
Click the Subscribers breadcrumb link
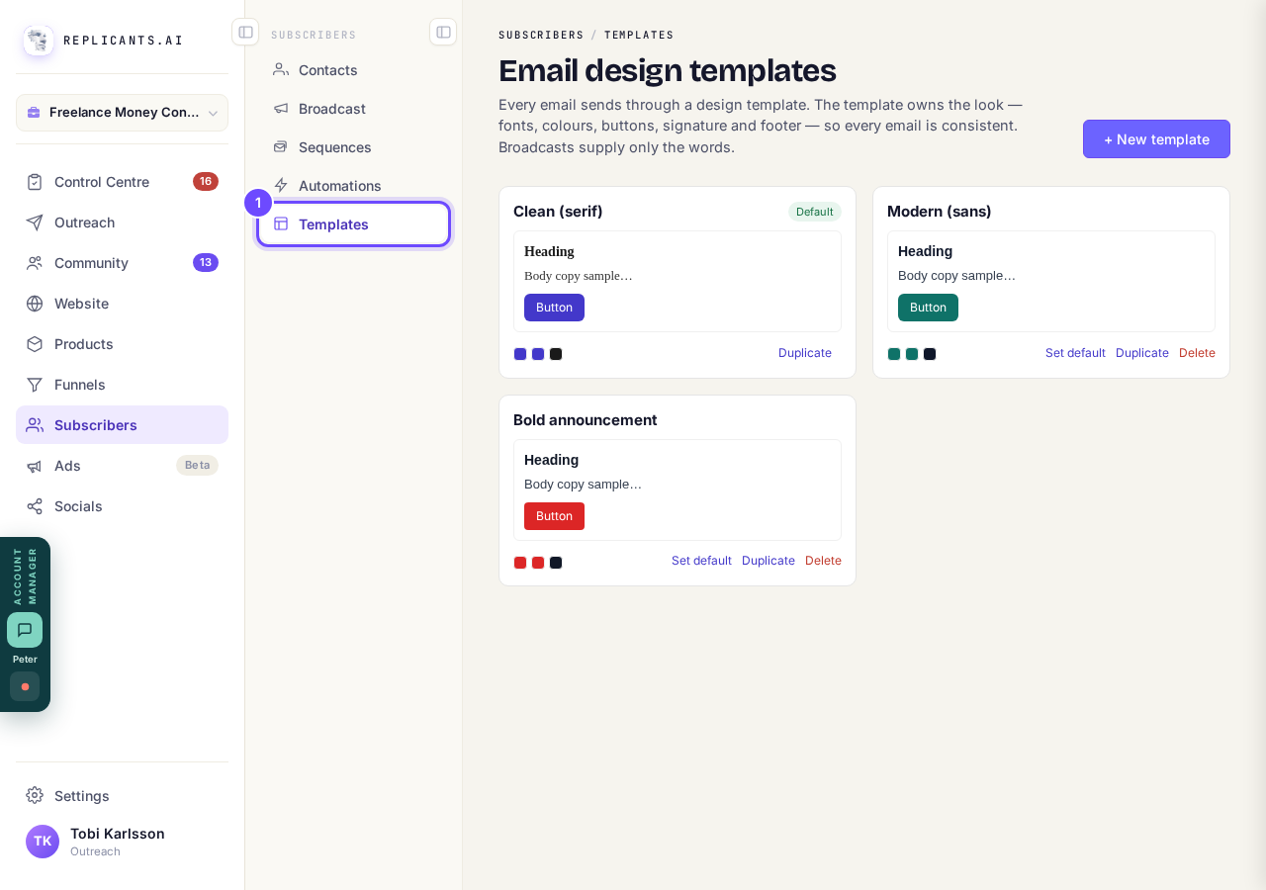[x=541, y=35]
